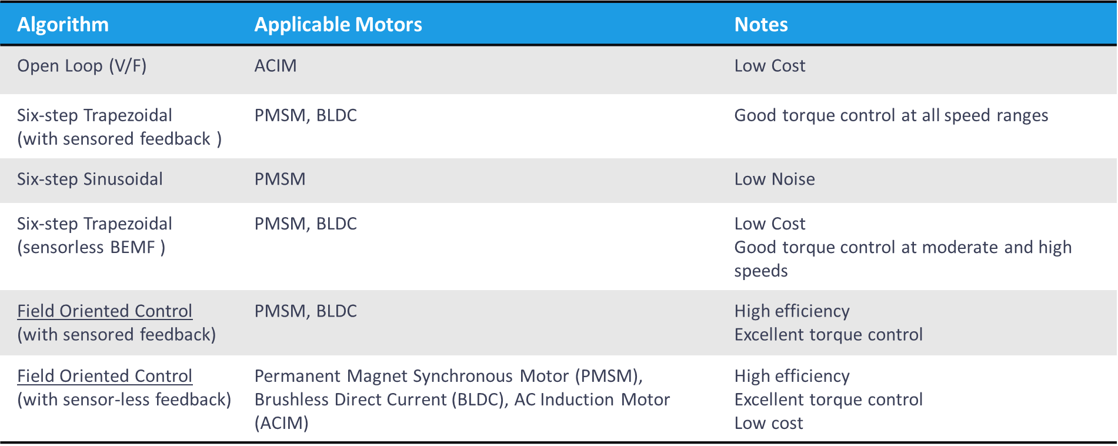Click 'with sensored feedback' under Field Oriented Control

(x=116, y=334)
